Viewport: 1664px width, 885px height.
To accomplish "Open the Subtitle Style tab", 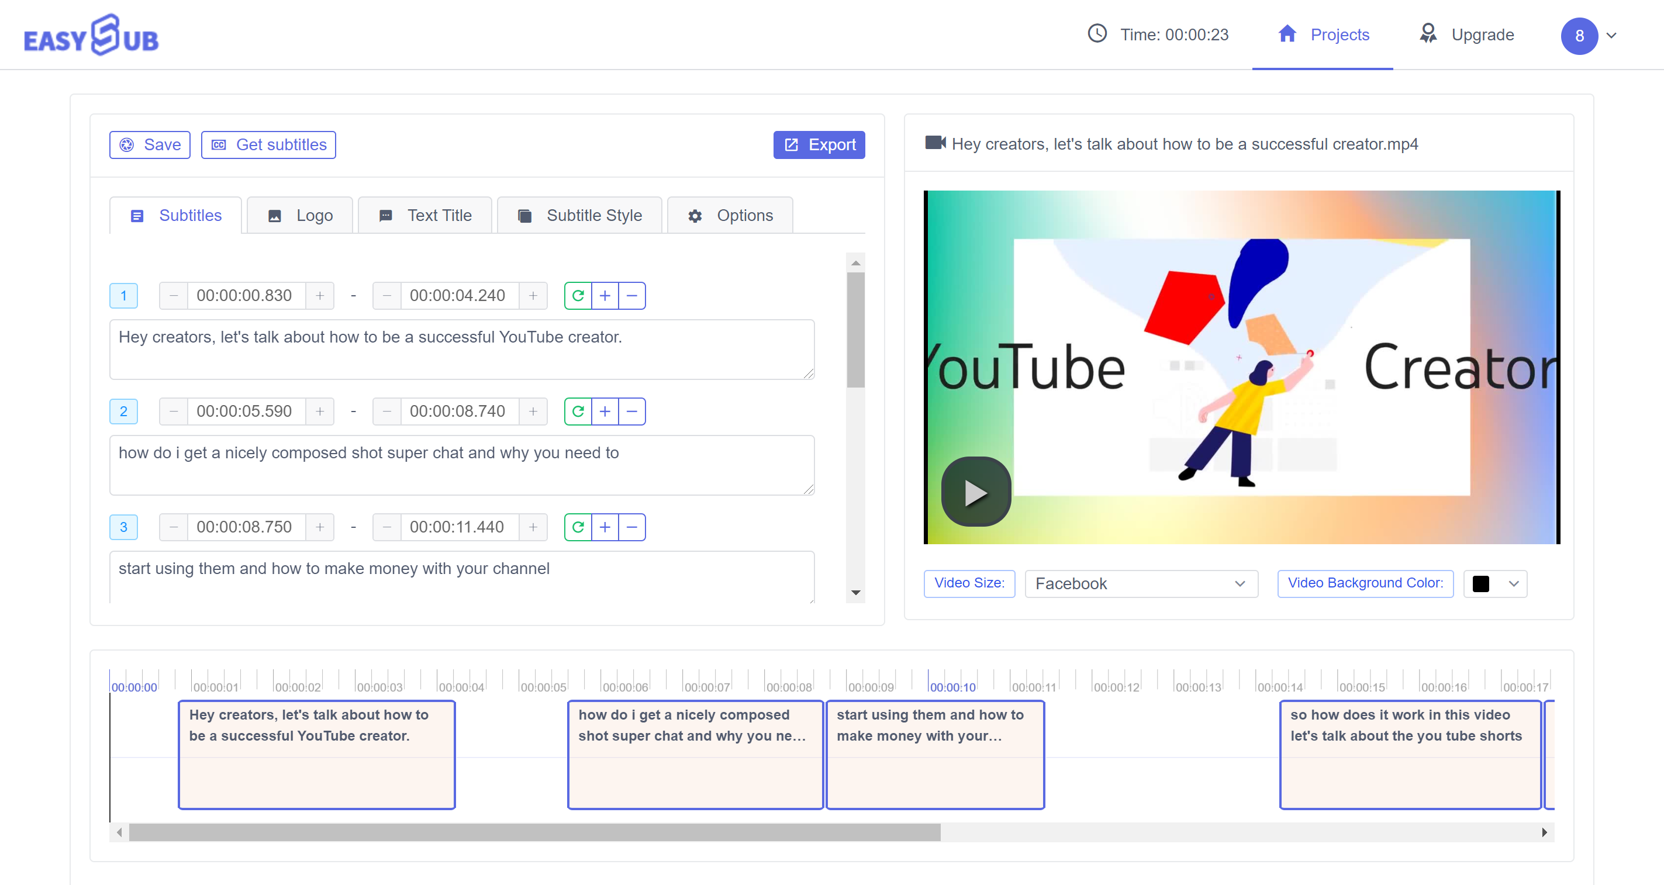I will (579, 215).
